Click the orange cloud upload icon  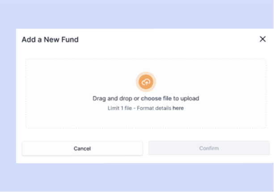pos(146,82)
